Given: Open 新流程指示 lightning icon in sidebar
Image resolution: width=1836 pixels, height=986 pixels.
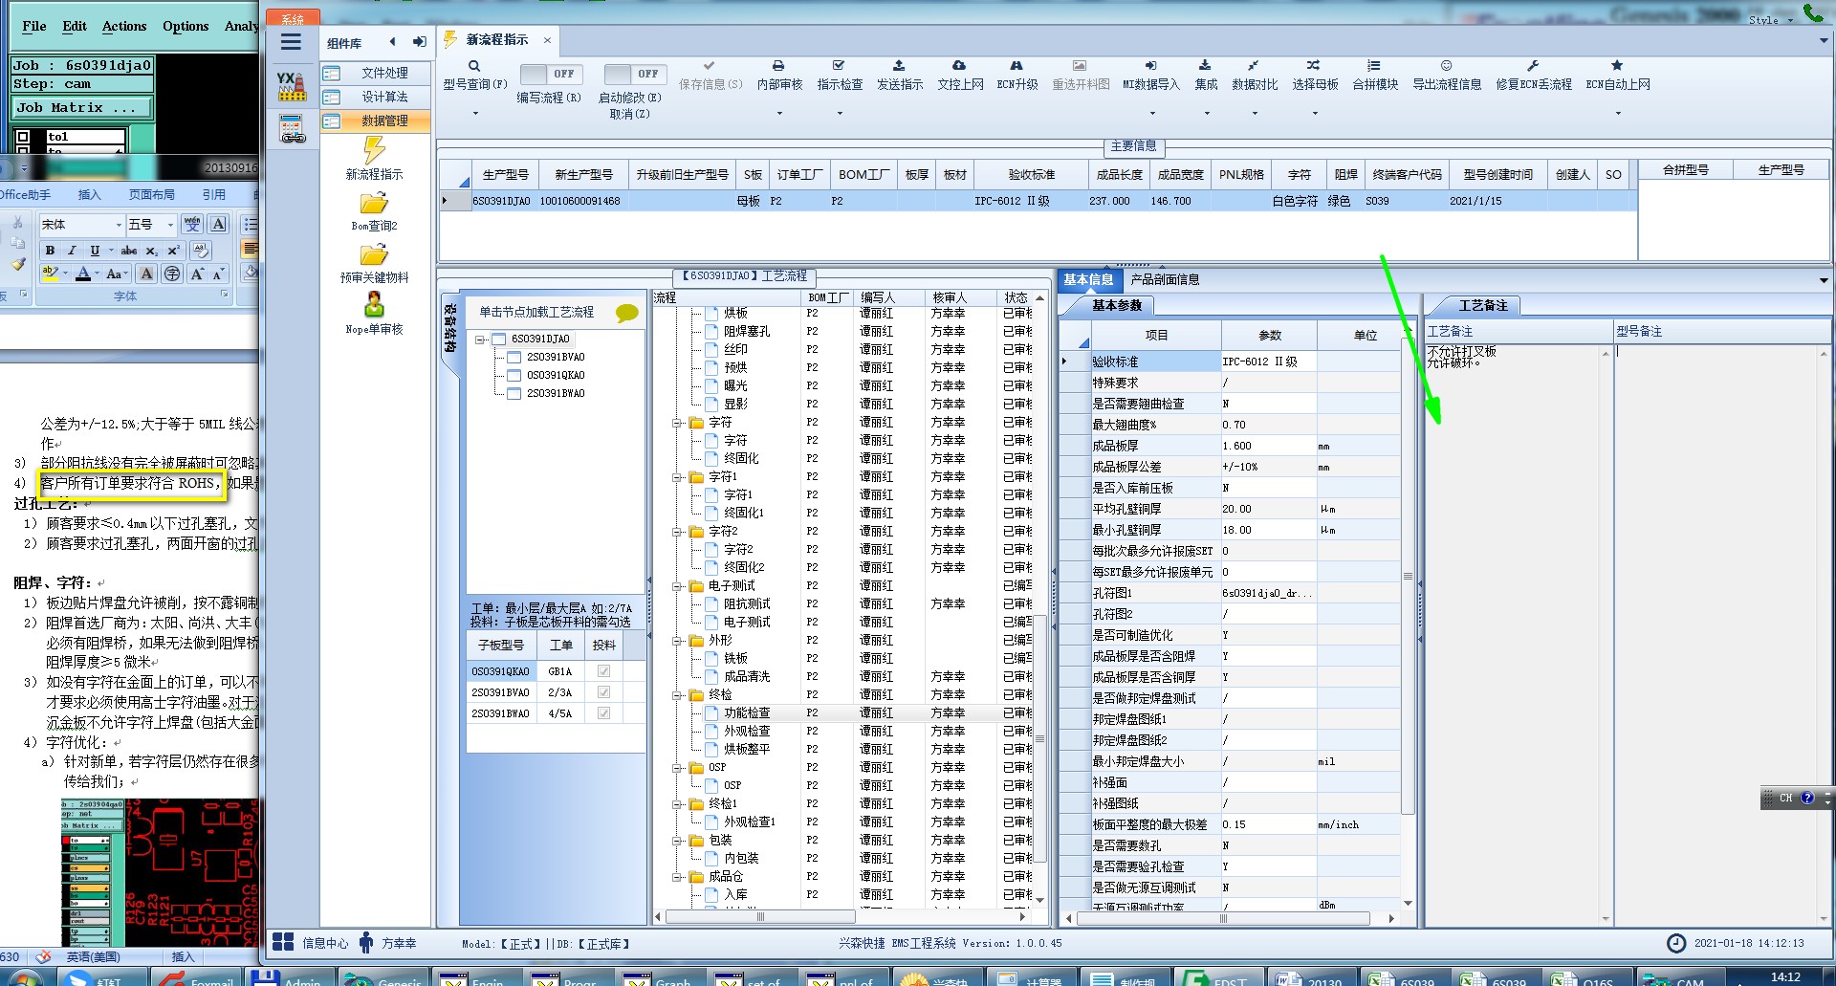Looking at the screenshot, I should click(x=374, y=150).
